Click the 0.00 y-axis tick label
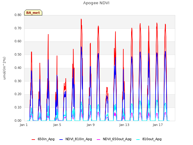 click(x=18, y=121)
